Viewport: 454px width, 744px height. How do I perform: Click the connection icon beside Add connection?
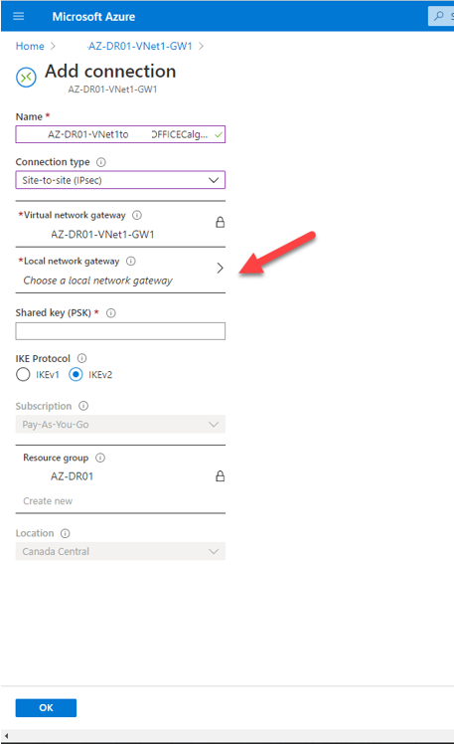tap(26, 78)
